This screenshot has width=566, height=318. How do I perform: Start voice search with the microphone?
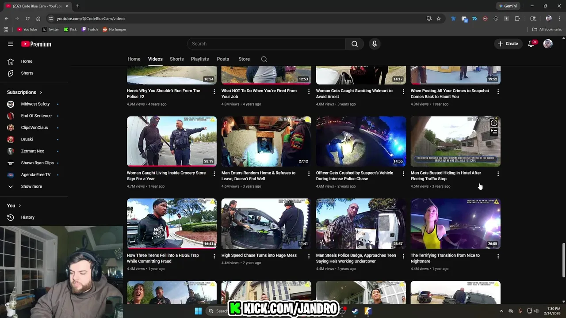[375, 44]
